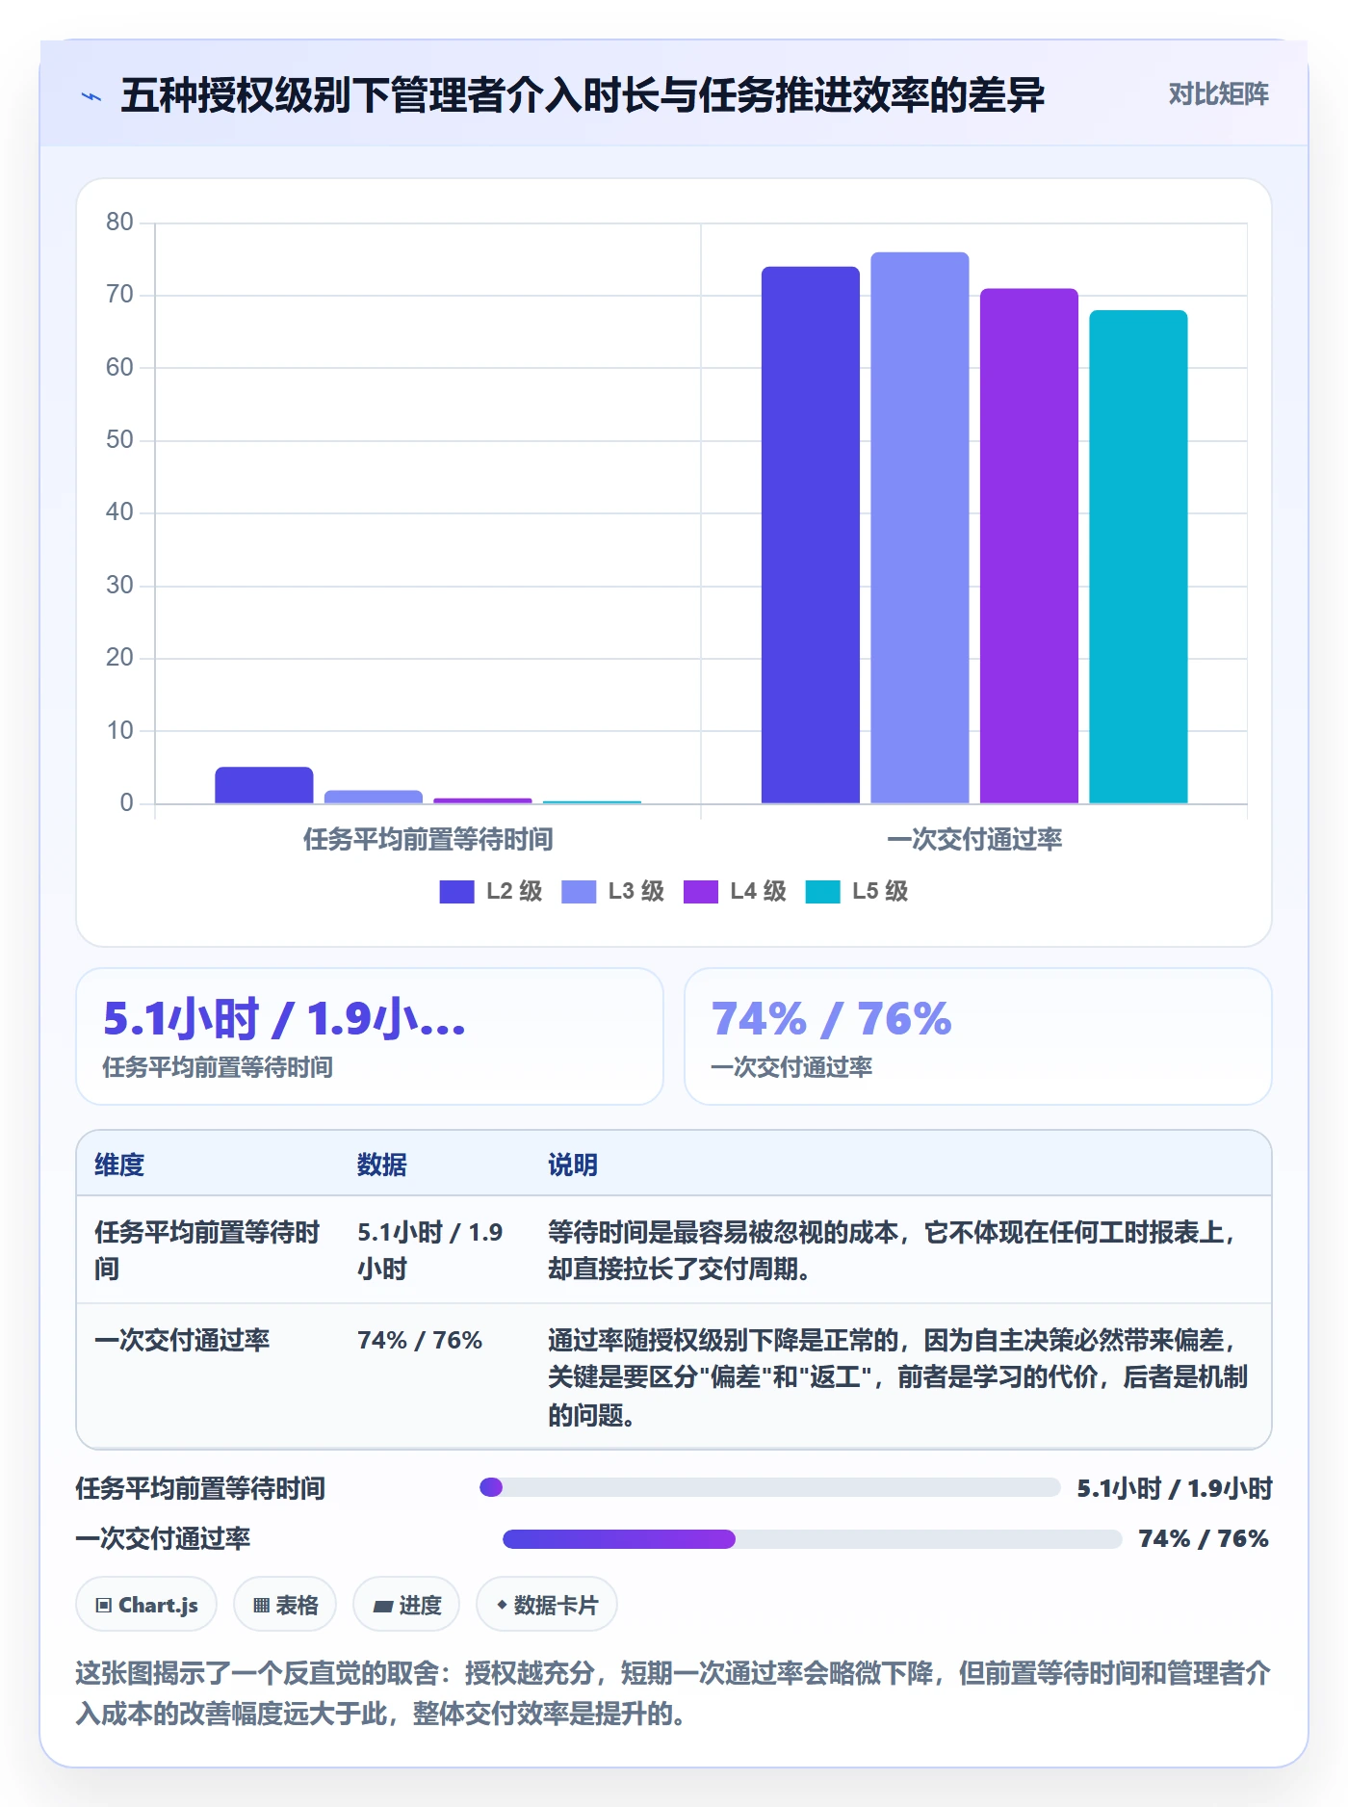
Task: Click the 维度 table column header
Action: (119, 1165)
